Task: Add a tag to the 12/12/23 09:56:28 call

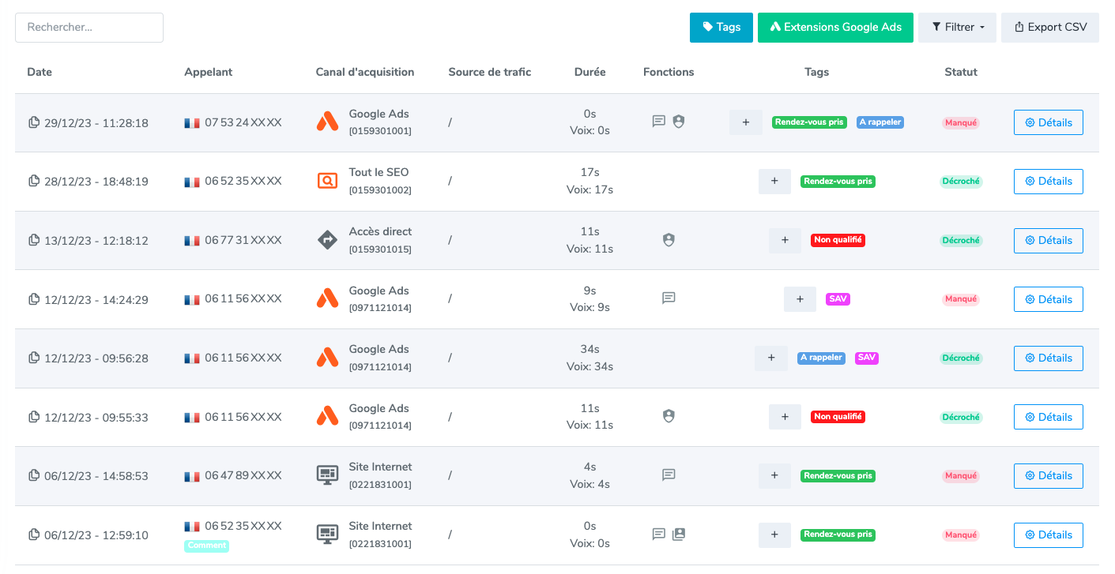Action: click(770, 358)
